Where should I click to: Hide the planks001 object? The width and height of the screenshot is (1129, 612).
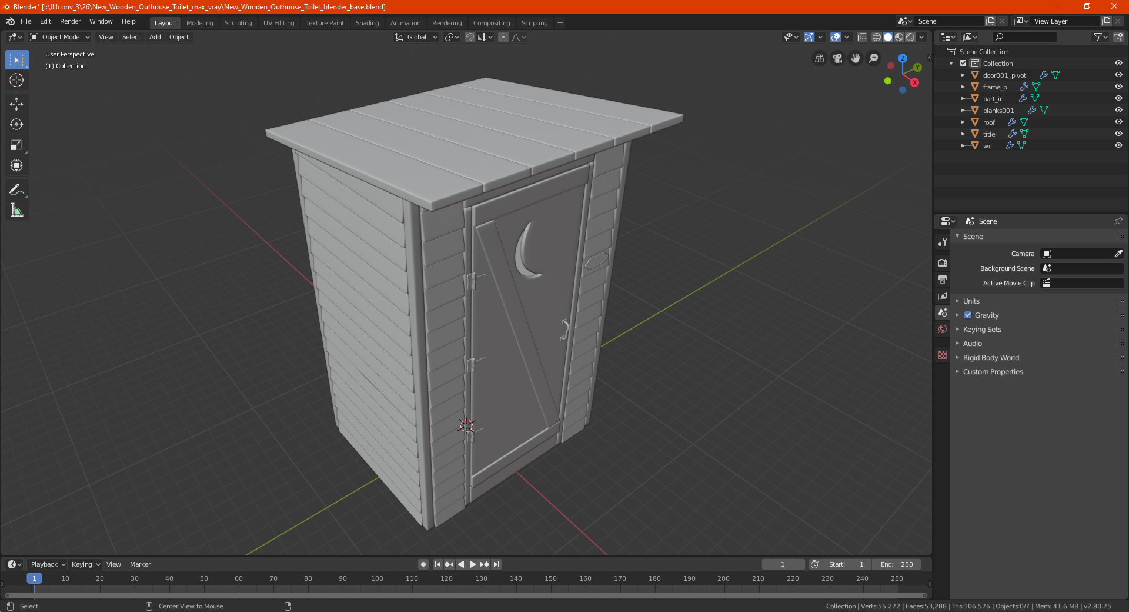click(x=1118, y=110)
